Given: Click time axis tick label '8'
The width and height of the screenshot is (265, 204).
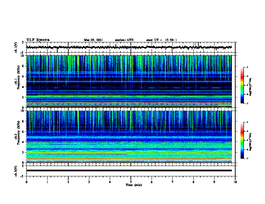Looking at the screenshot, I should [x=193, y=182].
